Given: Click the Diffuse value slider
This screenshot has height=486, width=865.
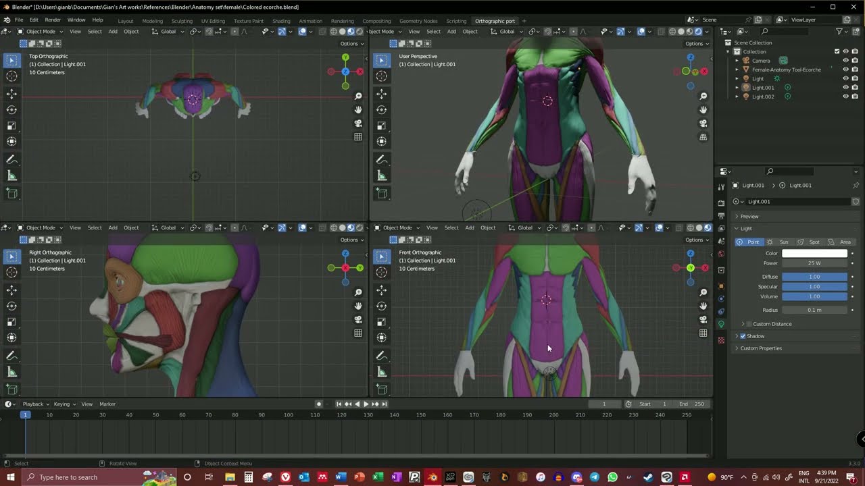Looking at the screenshot, I should [x=814, y=277].
